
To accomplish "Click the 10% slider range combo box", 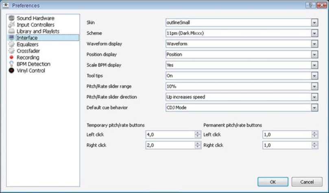I will 242,86.
